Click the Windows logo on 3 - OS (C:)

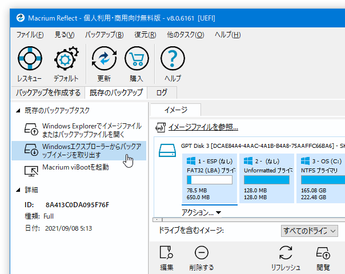coord(305,161)
